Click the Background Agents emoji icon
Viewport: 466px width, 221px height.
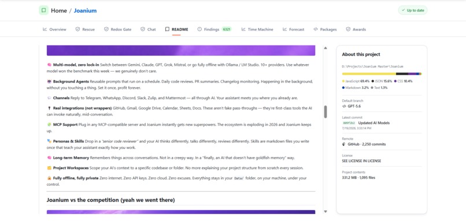(x=49, y=81)
